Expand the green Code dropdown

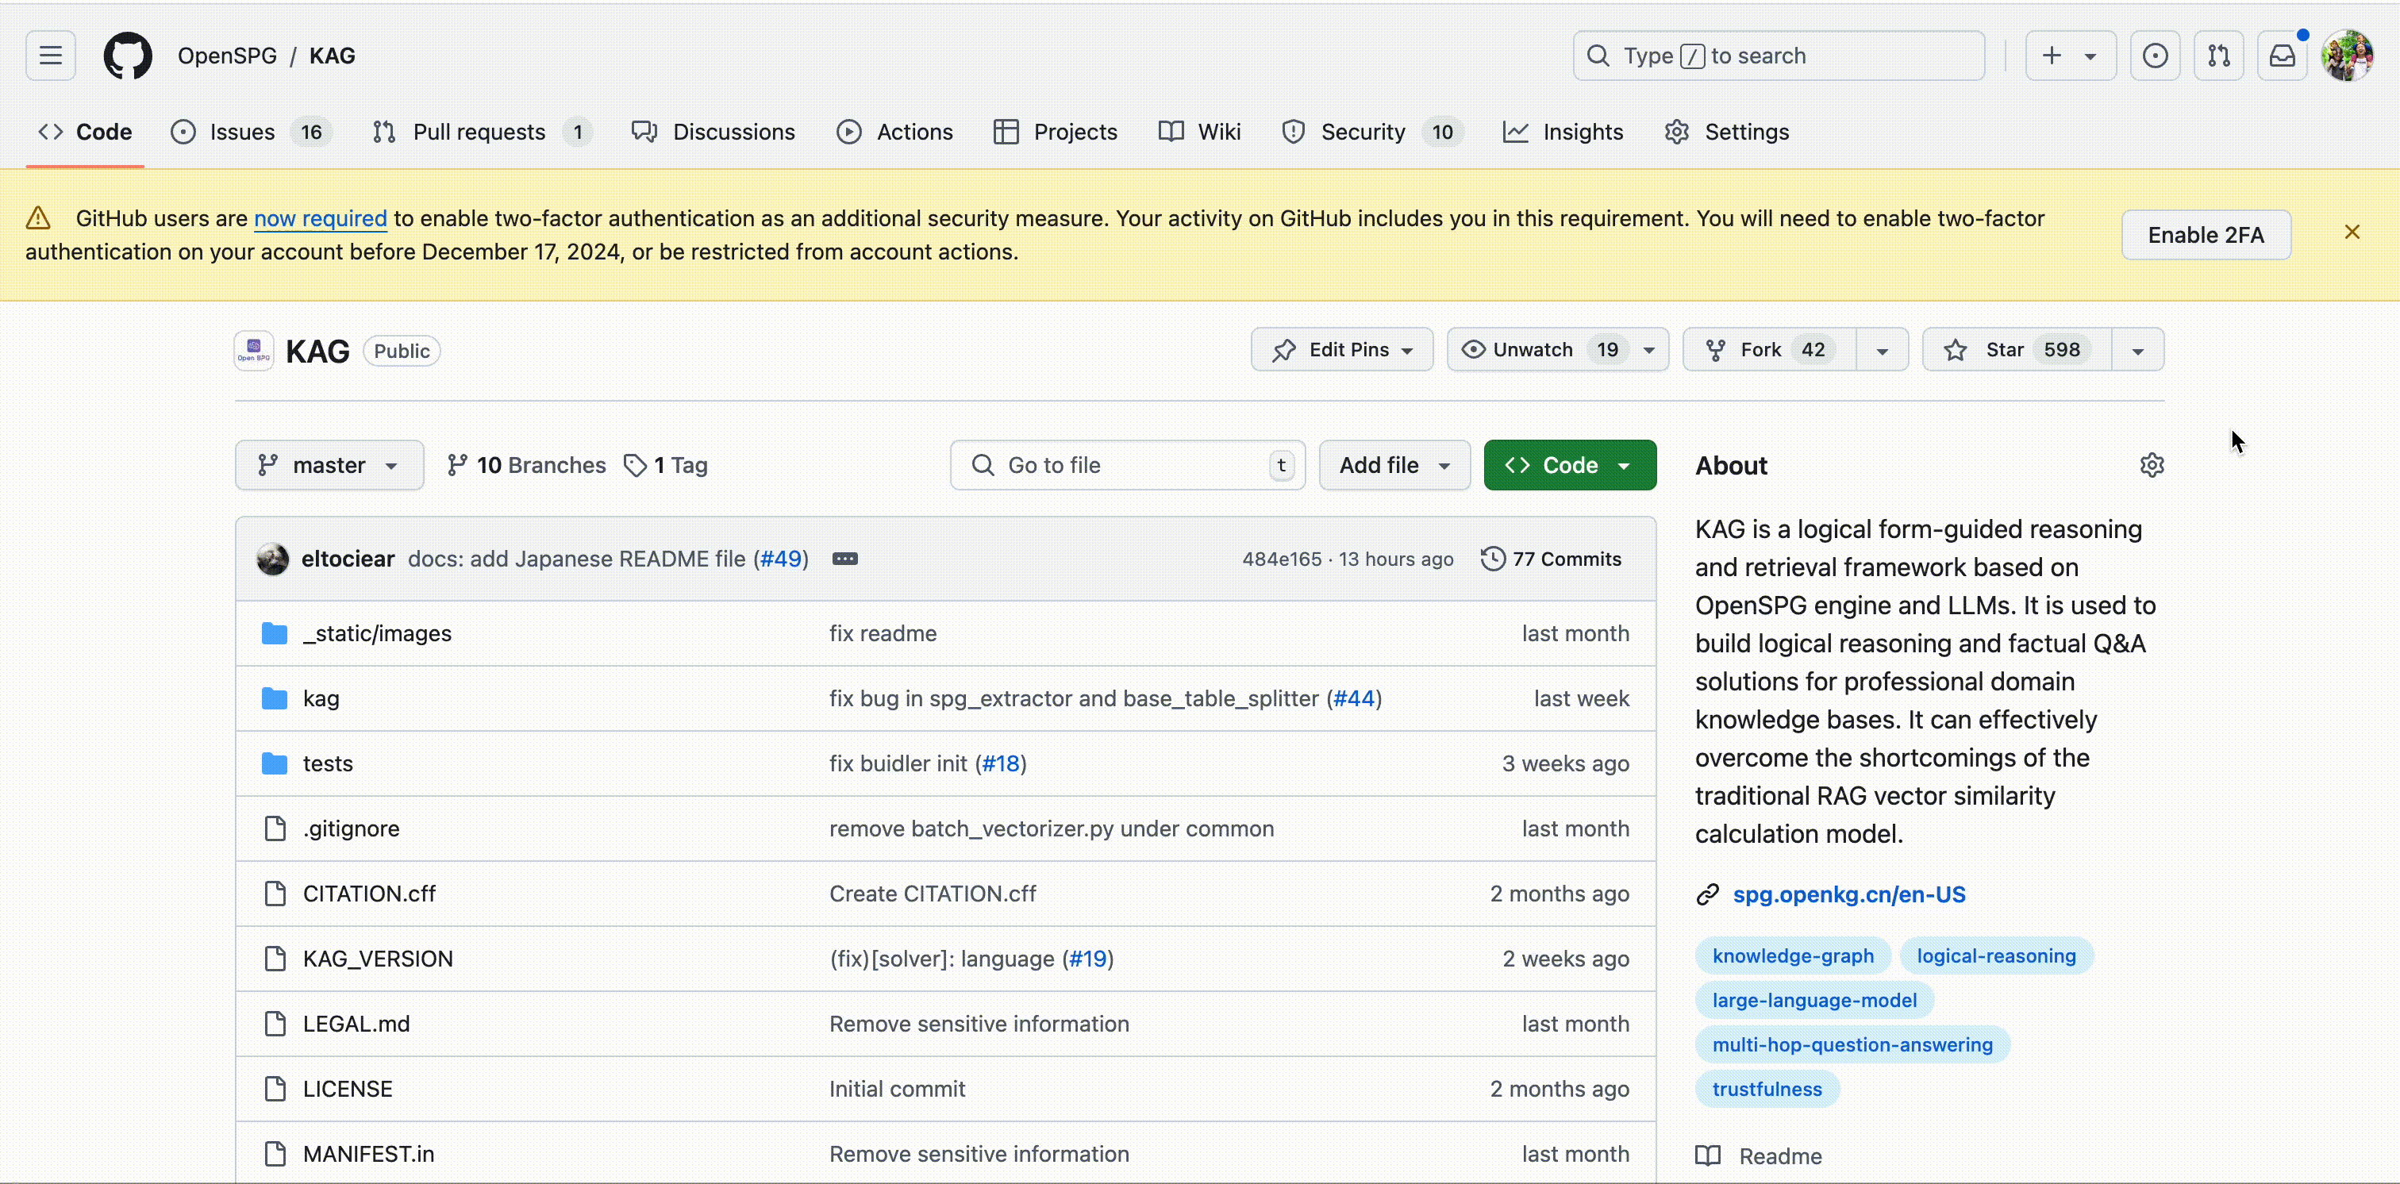pos(1569,465)
